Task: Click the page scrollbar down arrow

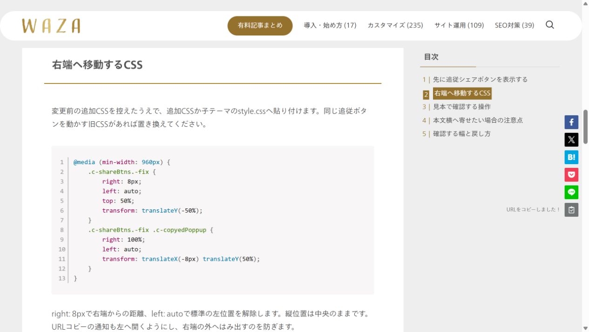Action: point(585,328)
